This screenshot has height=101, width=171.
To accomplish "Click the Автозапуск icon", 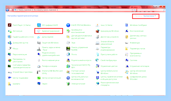I will (x=10, y=31).
